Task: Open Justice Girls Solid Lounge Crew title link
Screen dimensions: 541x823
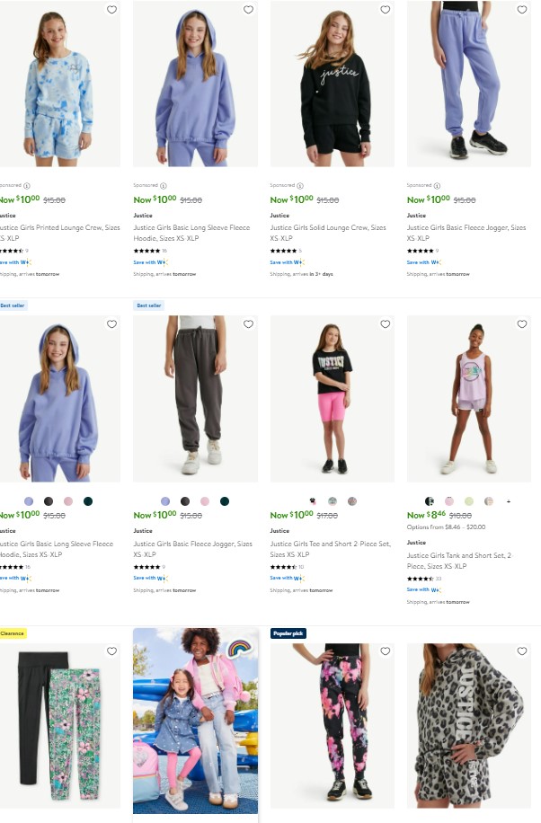Action: click(x=328, y=233)
